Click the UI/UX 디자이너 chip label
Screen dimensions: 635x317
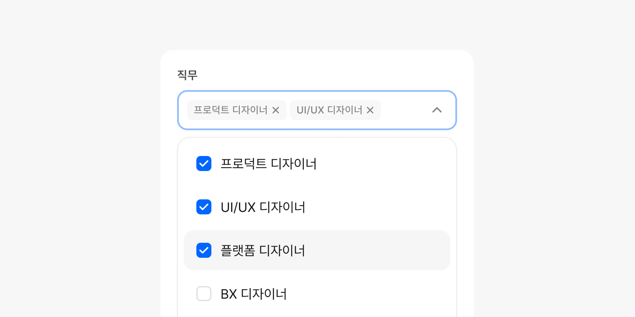pos(329,110)
